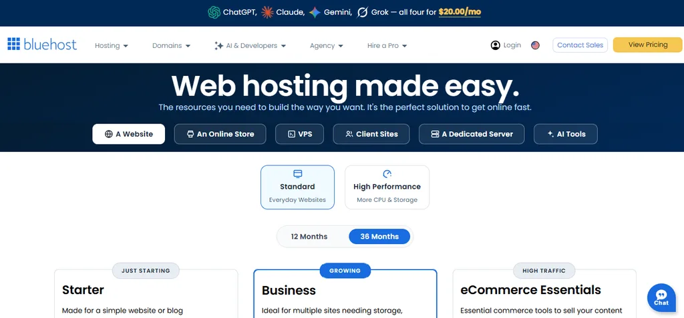Choose the Standard Everyday Websites option

297,187
